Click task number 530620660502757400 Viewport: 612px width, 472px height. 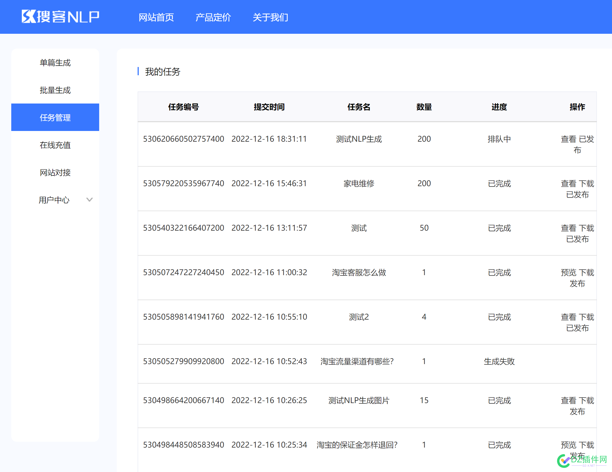click(183, 139)
